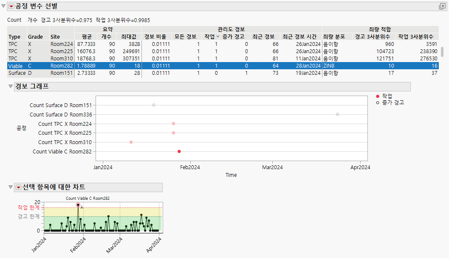Viewport: 449px width, 258px height.
Task: Select the highlighted Viable C Room282 row
Action: pyautogui.click(x=223, y=65)
